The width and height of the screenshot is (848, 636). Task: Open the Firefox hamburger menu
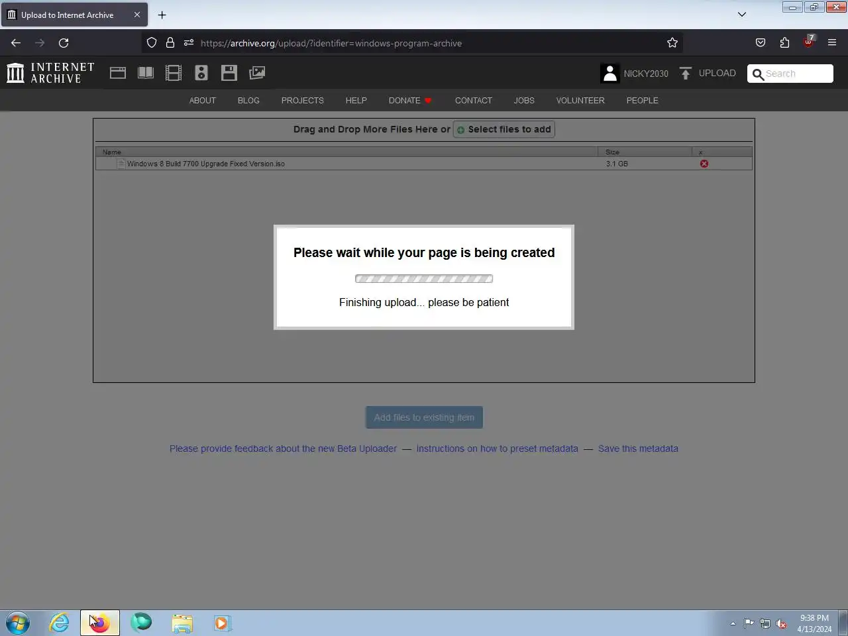click(x=832, y=43)
